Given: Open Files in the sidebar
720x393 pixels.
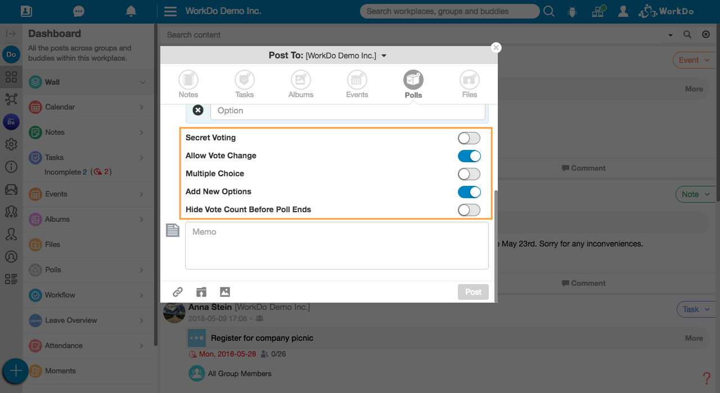Looking at the screenshot, I should (89, 245).
